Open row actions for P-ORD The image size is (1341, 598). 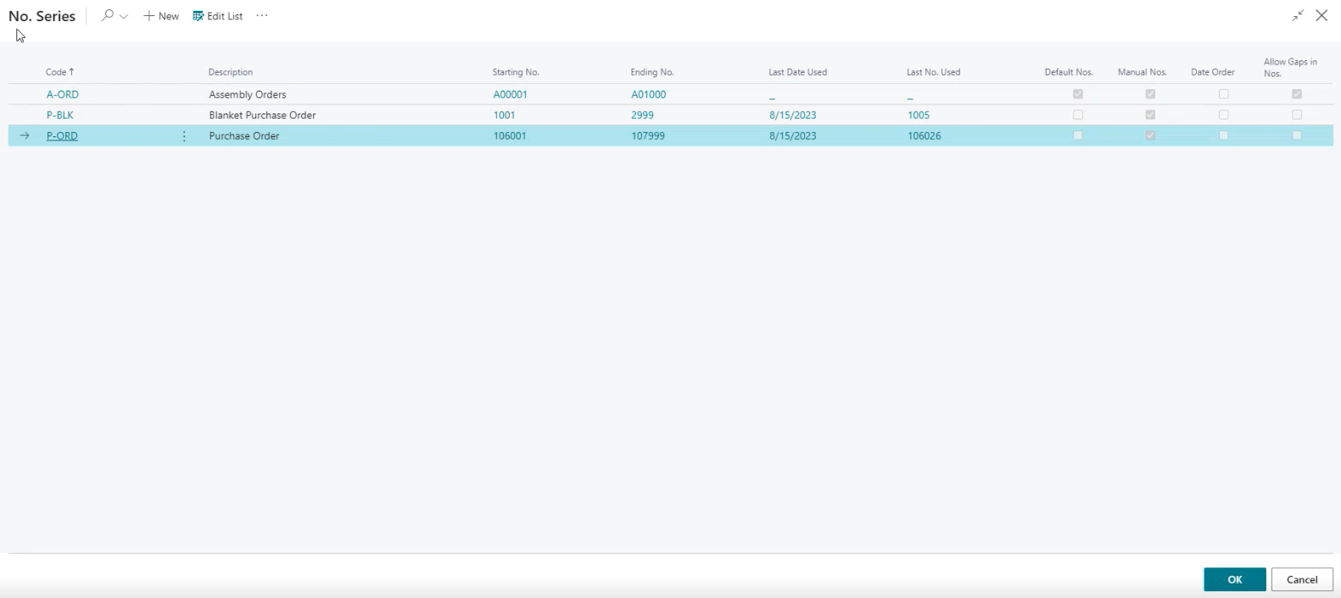pos(184,136)
